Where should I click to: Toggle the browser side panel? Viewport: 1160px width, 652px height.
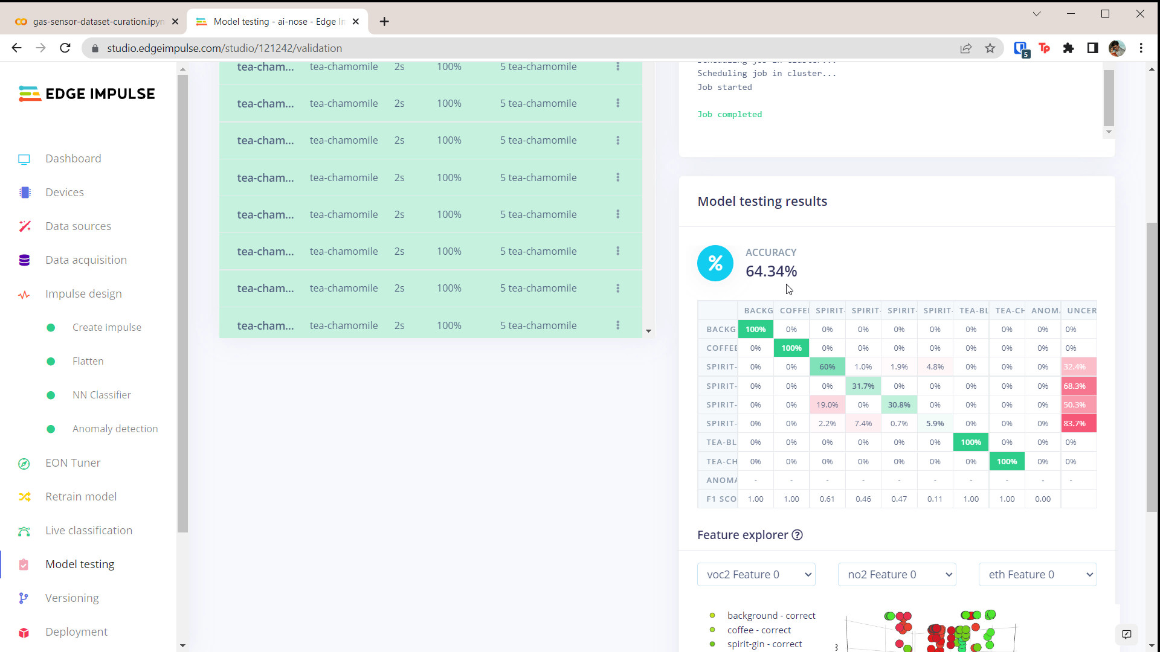click(x=1093, y=48)
